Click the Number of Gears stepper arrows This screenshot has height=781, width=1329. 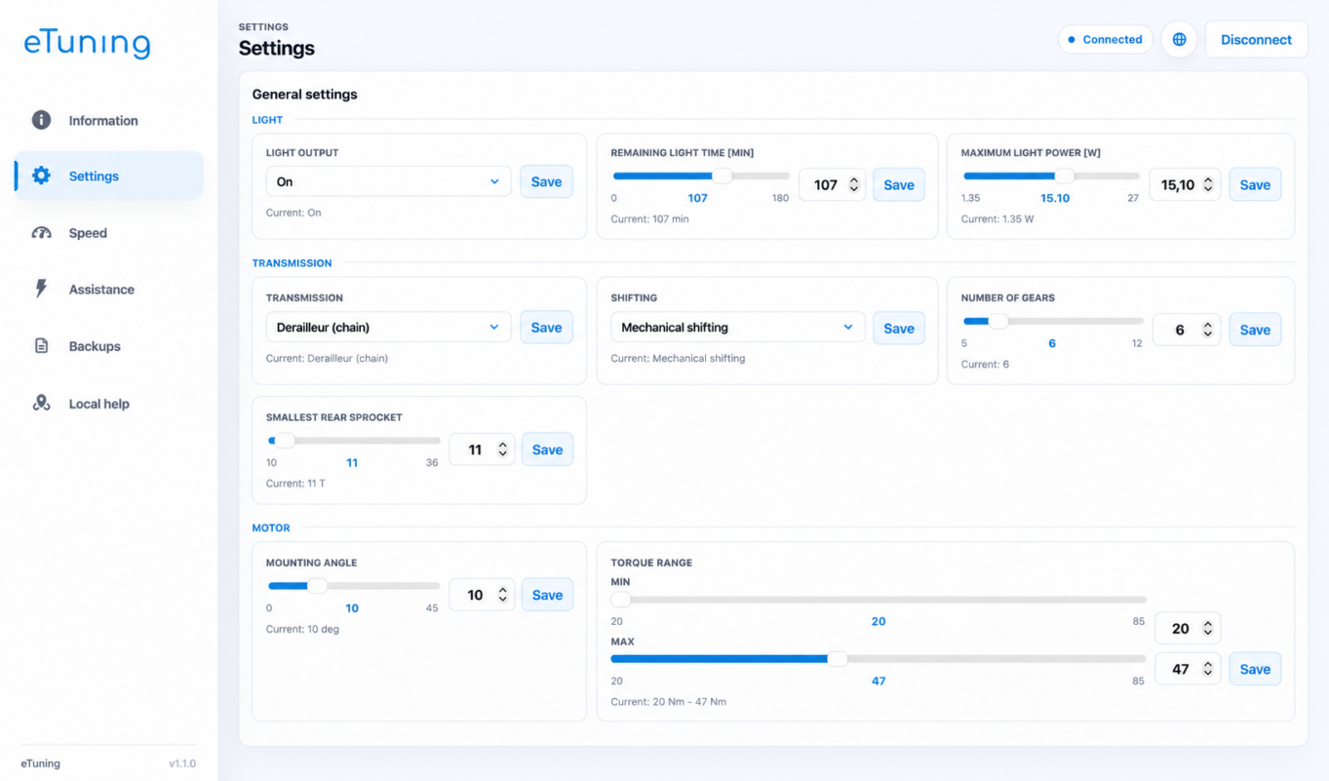click(x=1207, y=331)
